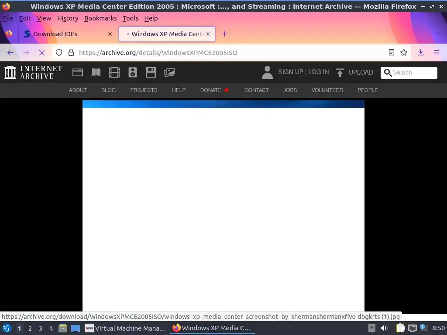Click the Firefox View icon in tab bar
Viewport: 447px width, 335px height.
pos(9,34)
